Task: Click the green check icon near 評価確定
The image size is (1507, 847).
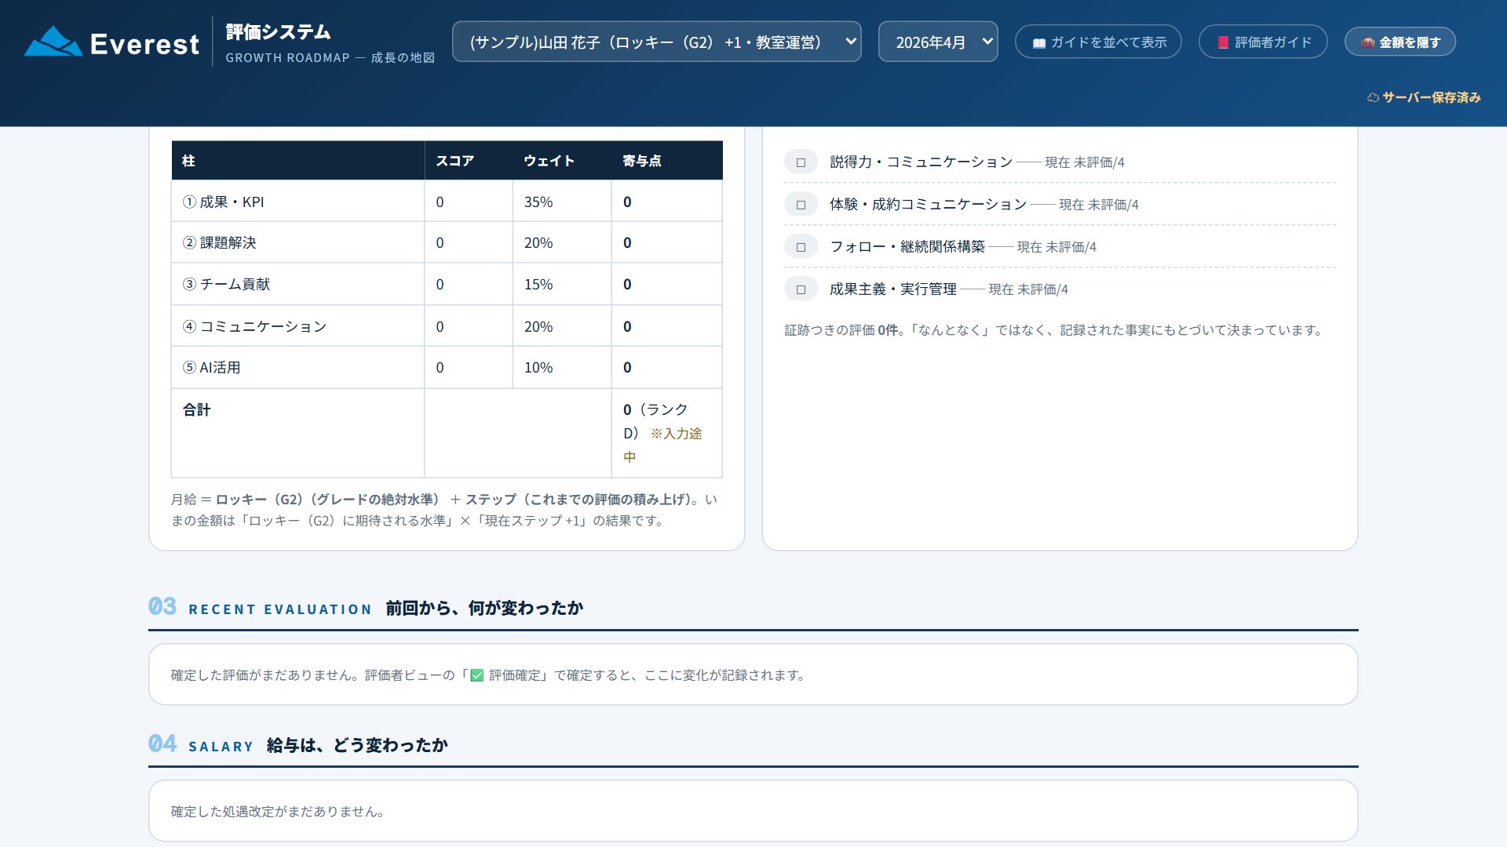Action: click(476, 675)
